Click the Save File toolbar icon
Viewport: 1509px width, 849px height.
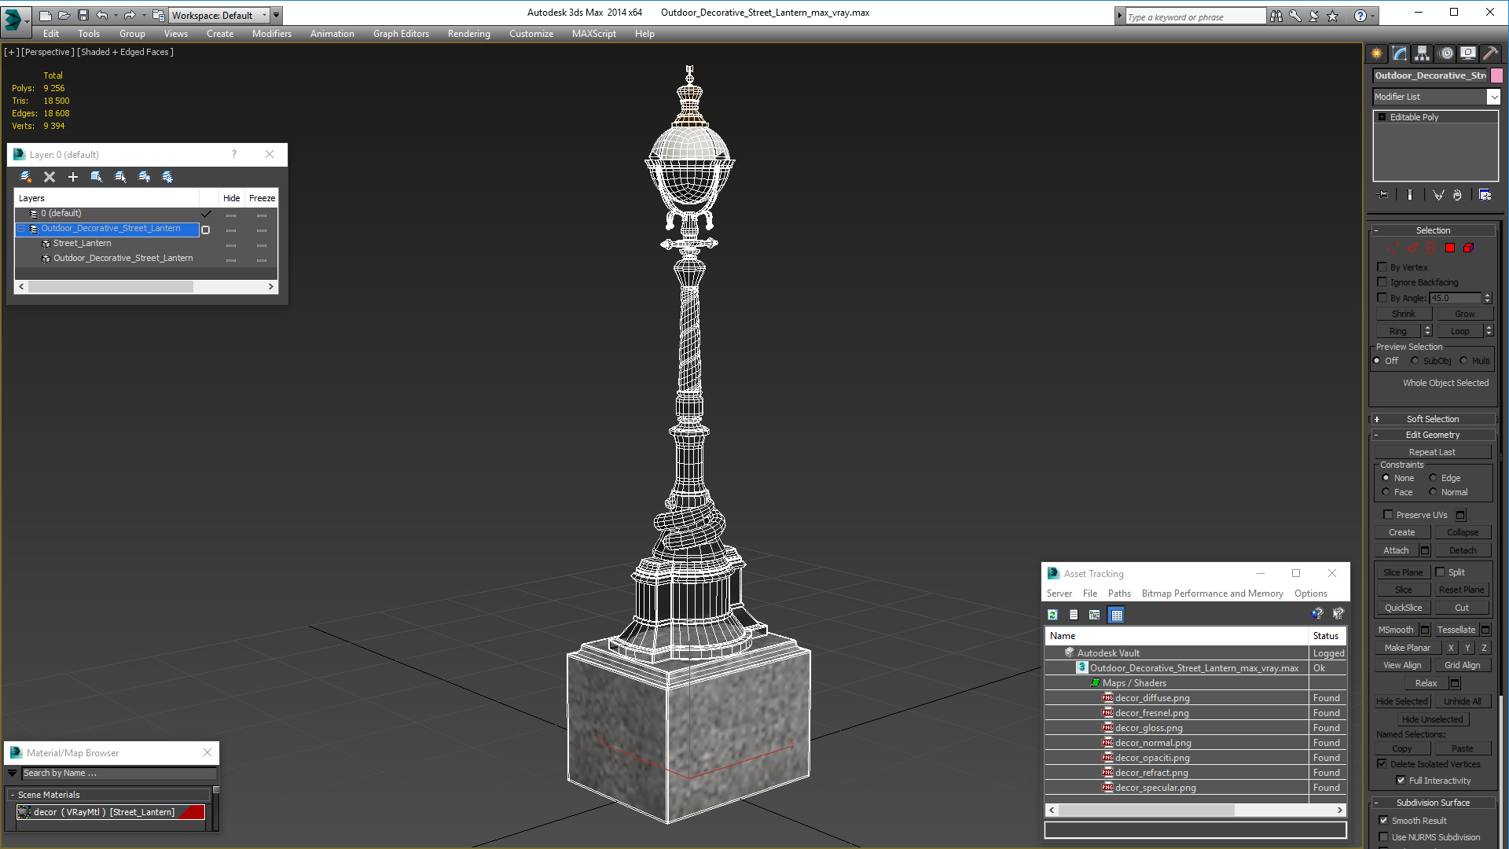coord(83,15)
